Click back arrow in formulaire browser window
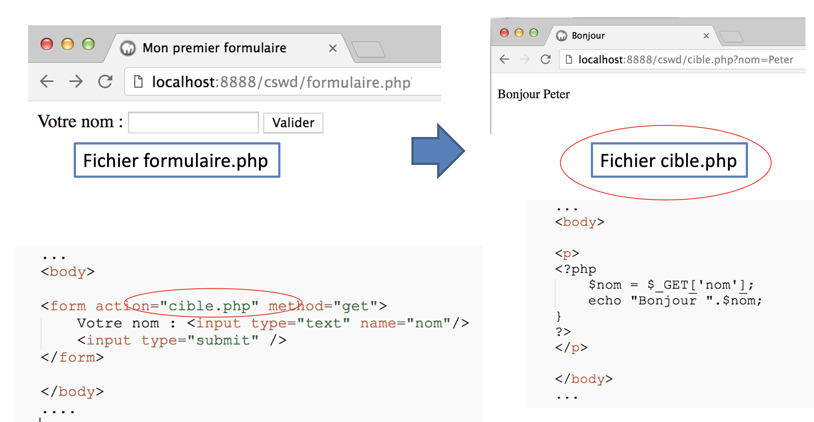Viewport: 814px width, 422px height. click(x=47, y=81)
